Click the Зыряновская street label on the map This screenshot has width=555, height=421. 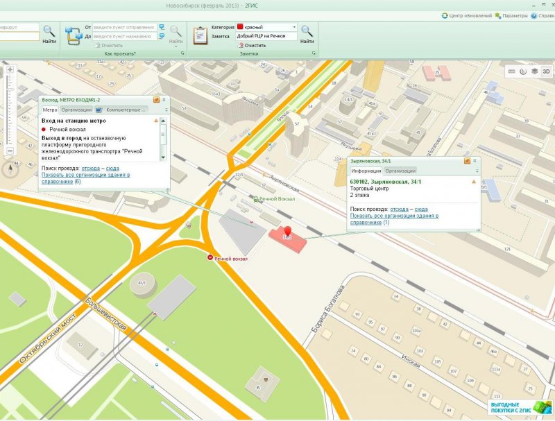point(284,184)
